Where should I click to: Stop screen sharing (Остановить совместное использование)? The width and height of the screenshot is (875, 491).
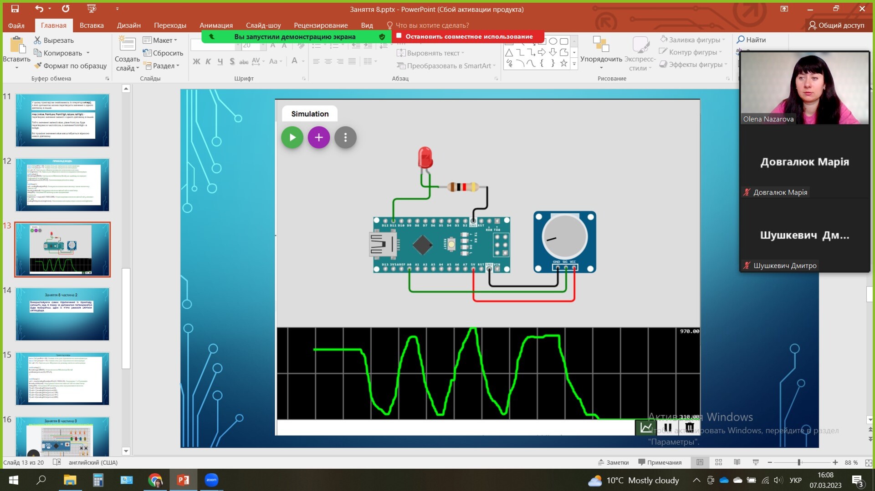pyautogui.click(x=468, y=36)
